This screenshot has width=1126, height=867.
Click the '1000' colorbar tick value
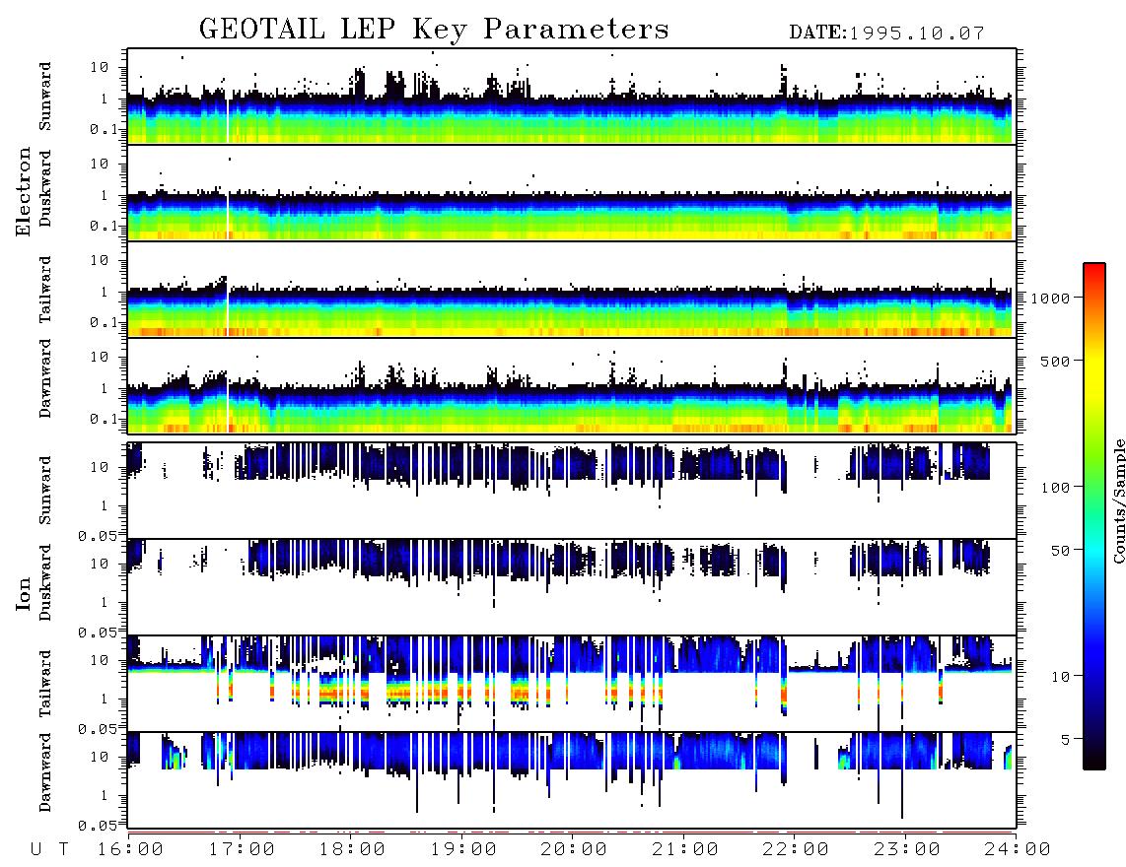pos(1050,298)
